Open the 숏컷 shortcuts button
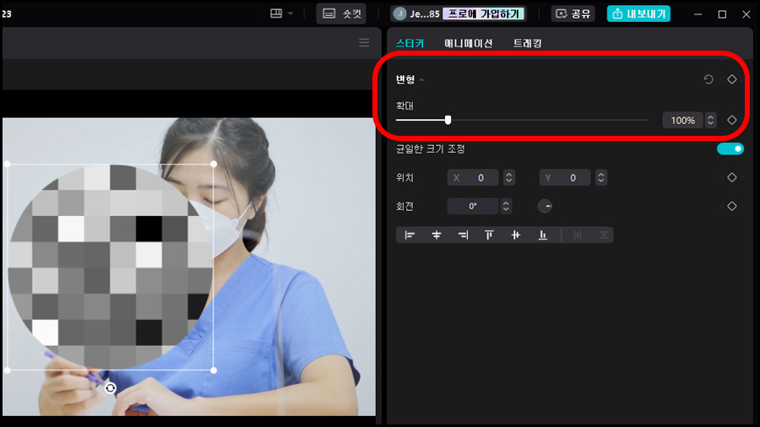The width and height of the screenshot is (760, 427). [x=341, y=14]
